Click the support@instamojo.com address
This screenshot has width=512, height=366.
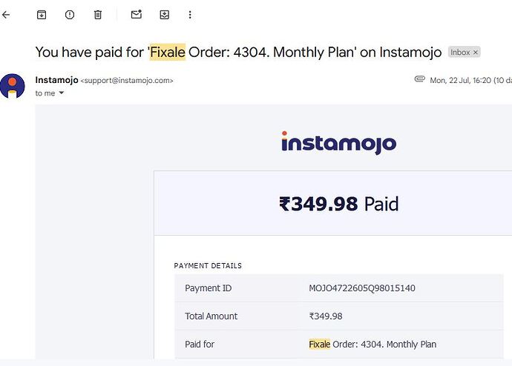click(x=127, y=81)
